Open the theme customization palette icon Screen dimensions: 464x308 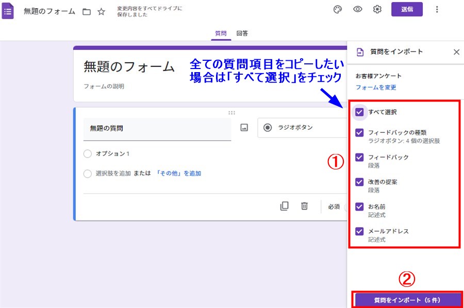pyautogui.click(x=338, y=9)
